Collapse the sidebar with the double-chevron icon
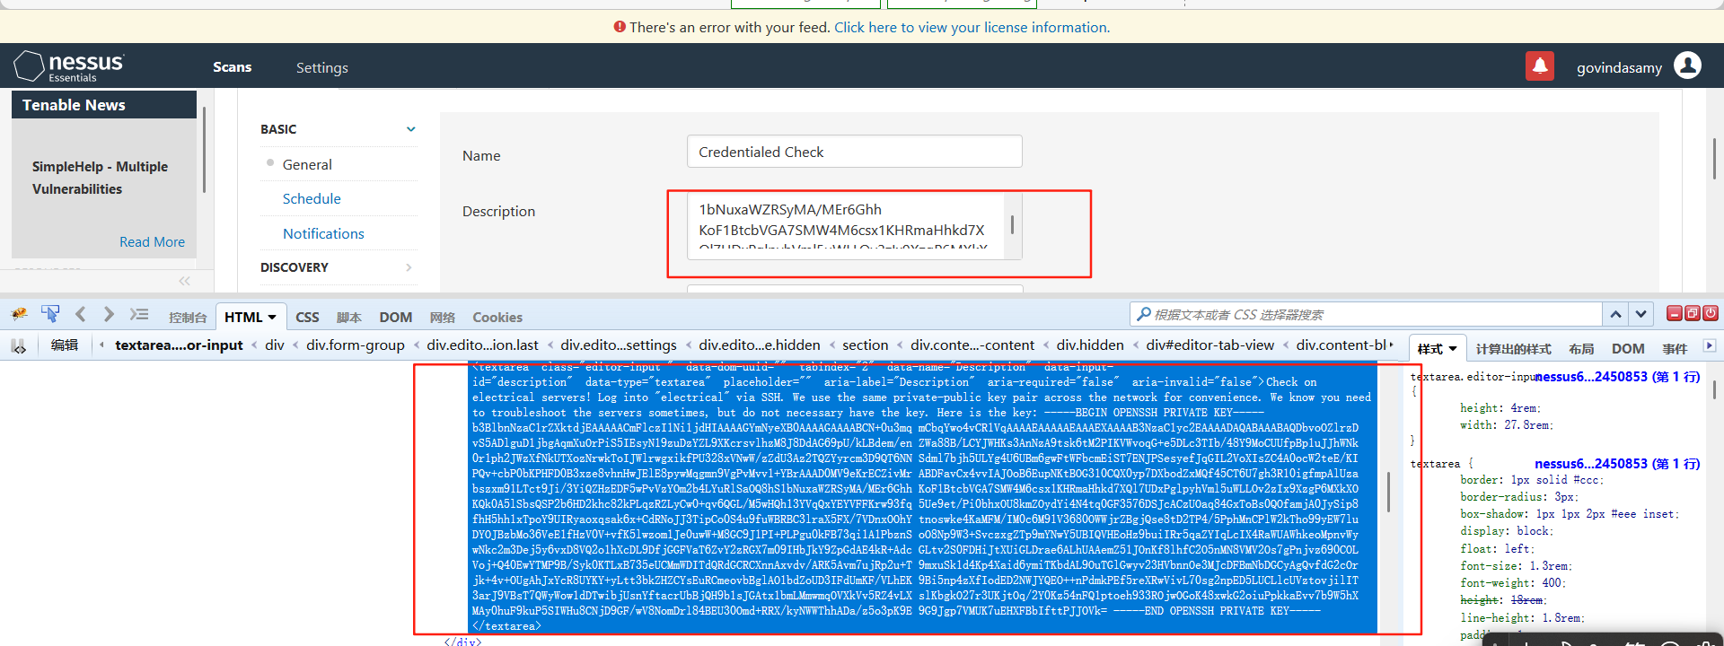1724x646 pixels. tap(184, 281)
